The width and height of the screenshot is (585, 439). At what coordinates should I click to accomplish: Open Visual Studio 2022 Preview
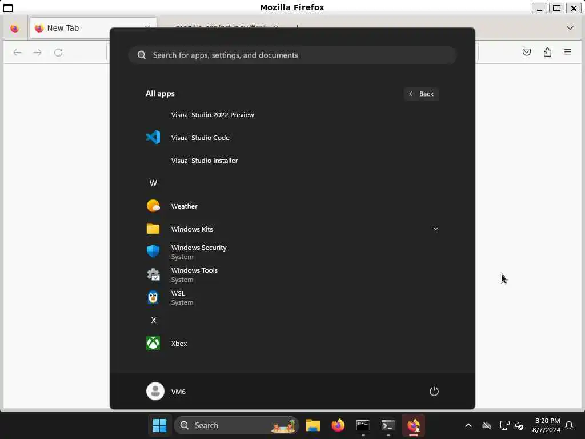coord(292,114)
